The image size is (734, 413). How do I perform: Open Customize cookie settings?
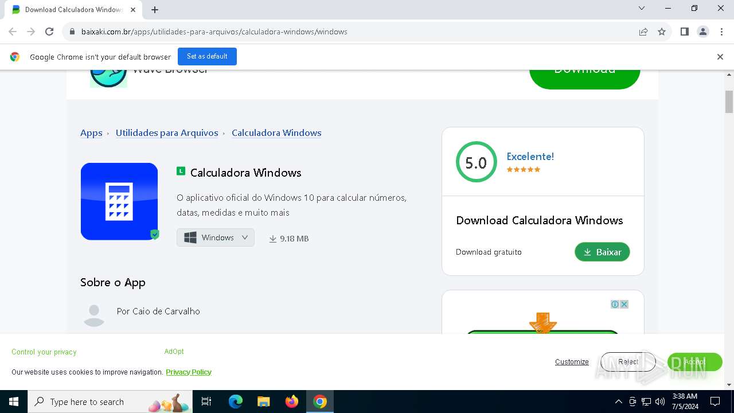pyautogui.click(x=572, y=362)
